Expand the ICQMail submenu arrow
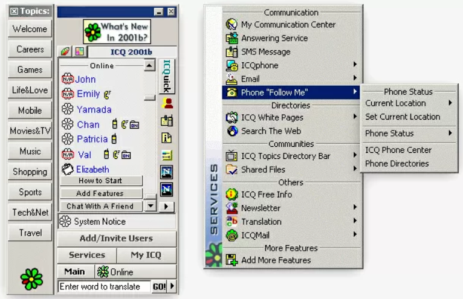Screen dimensions: 463x299 tap(355, 234)
